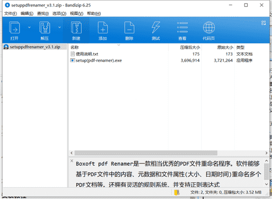
Task: Click the horizontal scrollbar left arrow
Action: (x=72, y=153)
